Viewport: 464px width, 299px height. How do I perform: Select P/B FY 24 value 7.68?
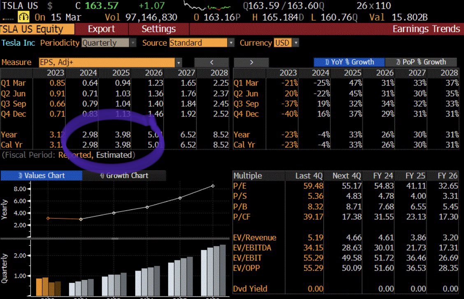(385, 207)
